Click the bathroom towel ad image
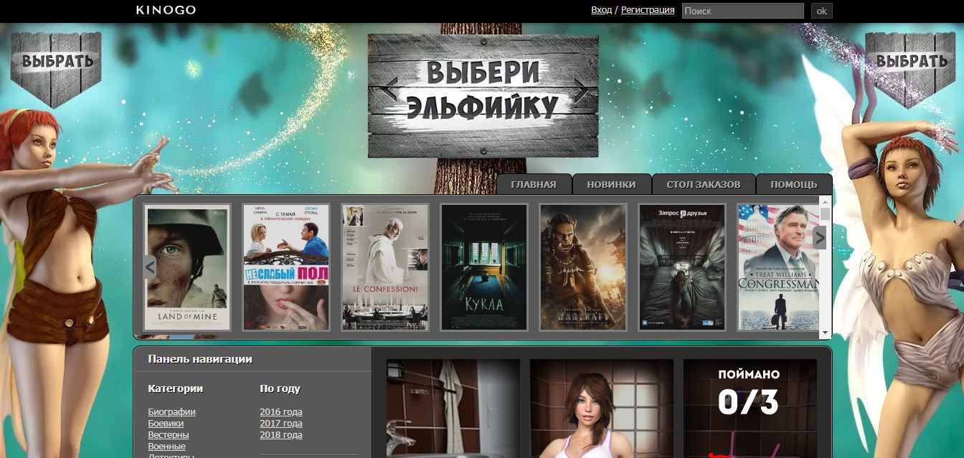 453,409
